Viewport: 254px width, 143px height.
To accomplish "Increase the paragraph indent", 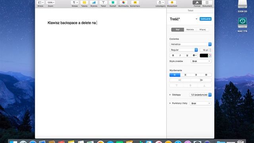I will tap(201, 80).
